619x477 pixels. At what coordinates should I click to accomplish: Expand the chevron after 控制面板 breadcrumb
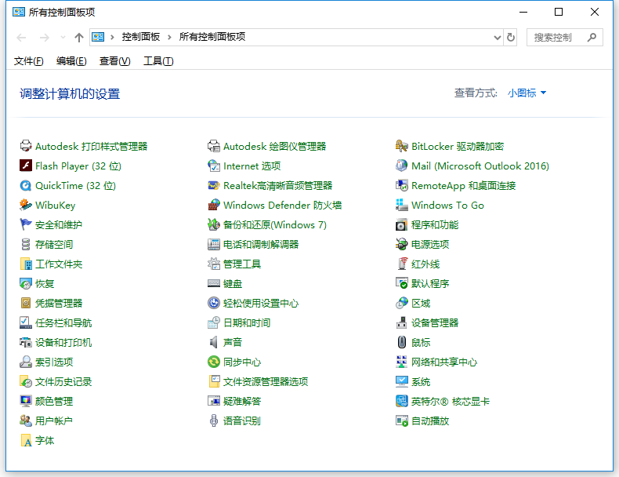point(169,38)
